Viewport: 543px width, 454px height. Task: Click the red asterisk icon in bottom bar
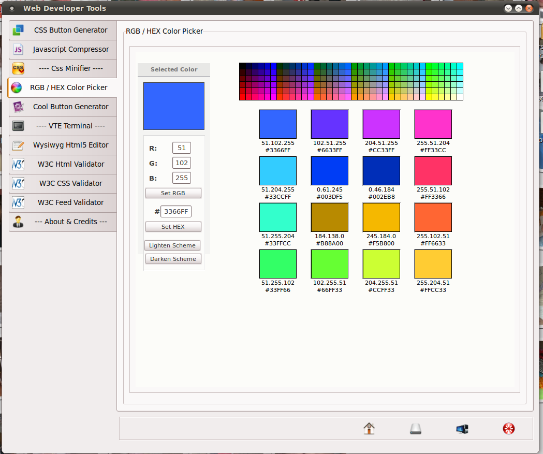509,429
